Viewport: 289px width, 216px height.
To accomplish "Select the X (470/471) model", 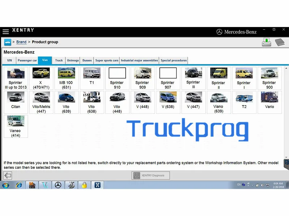I will point(41,78).
